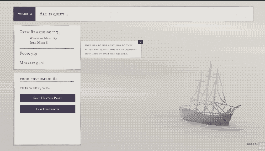The image size is (265, 151).
Task: Click the Crew Remaining: 127 stat
Action: click(39, 32)
